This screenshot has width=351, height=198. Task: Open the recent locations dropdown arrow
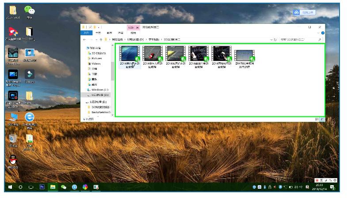tap(96, 40)
